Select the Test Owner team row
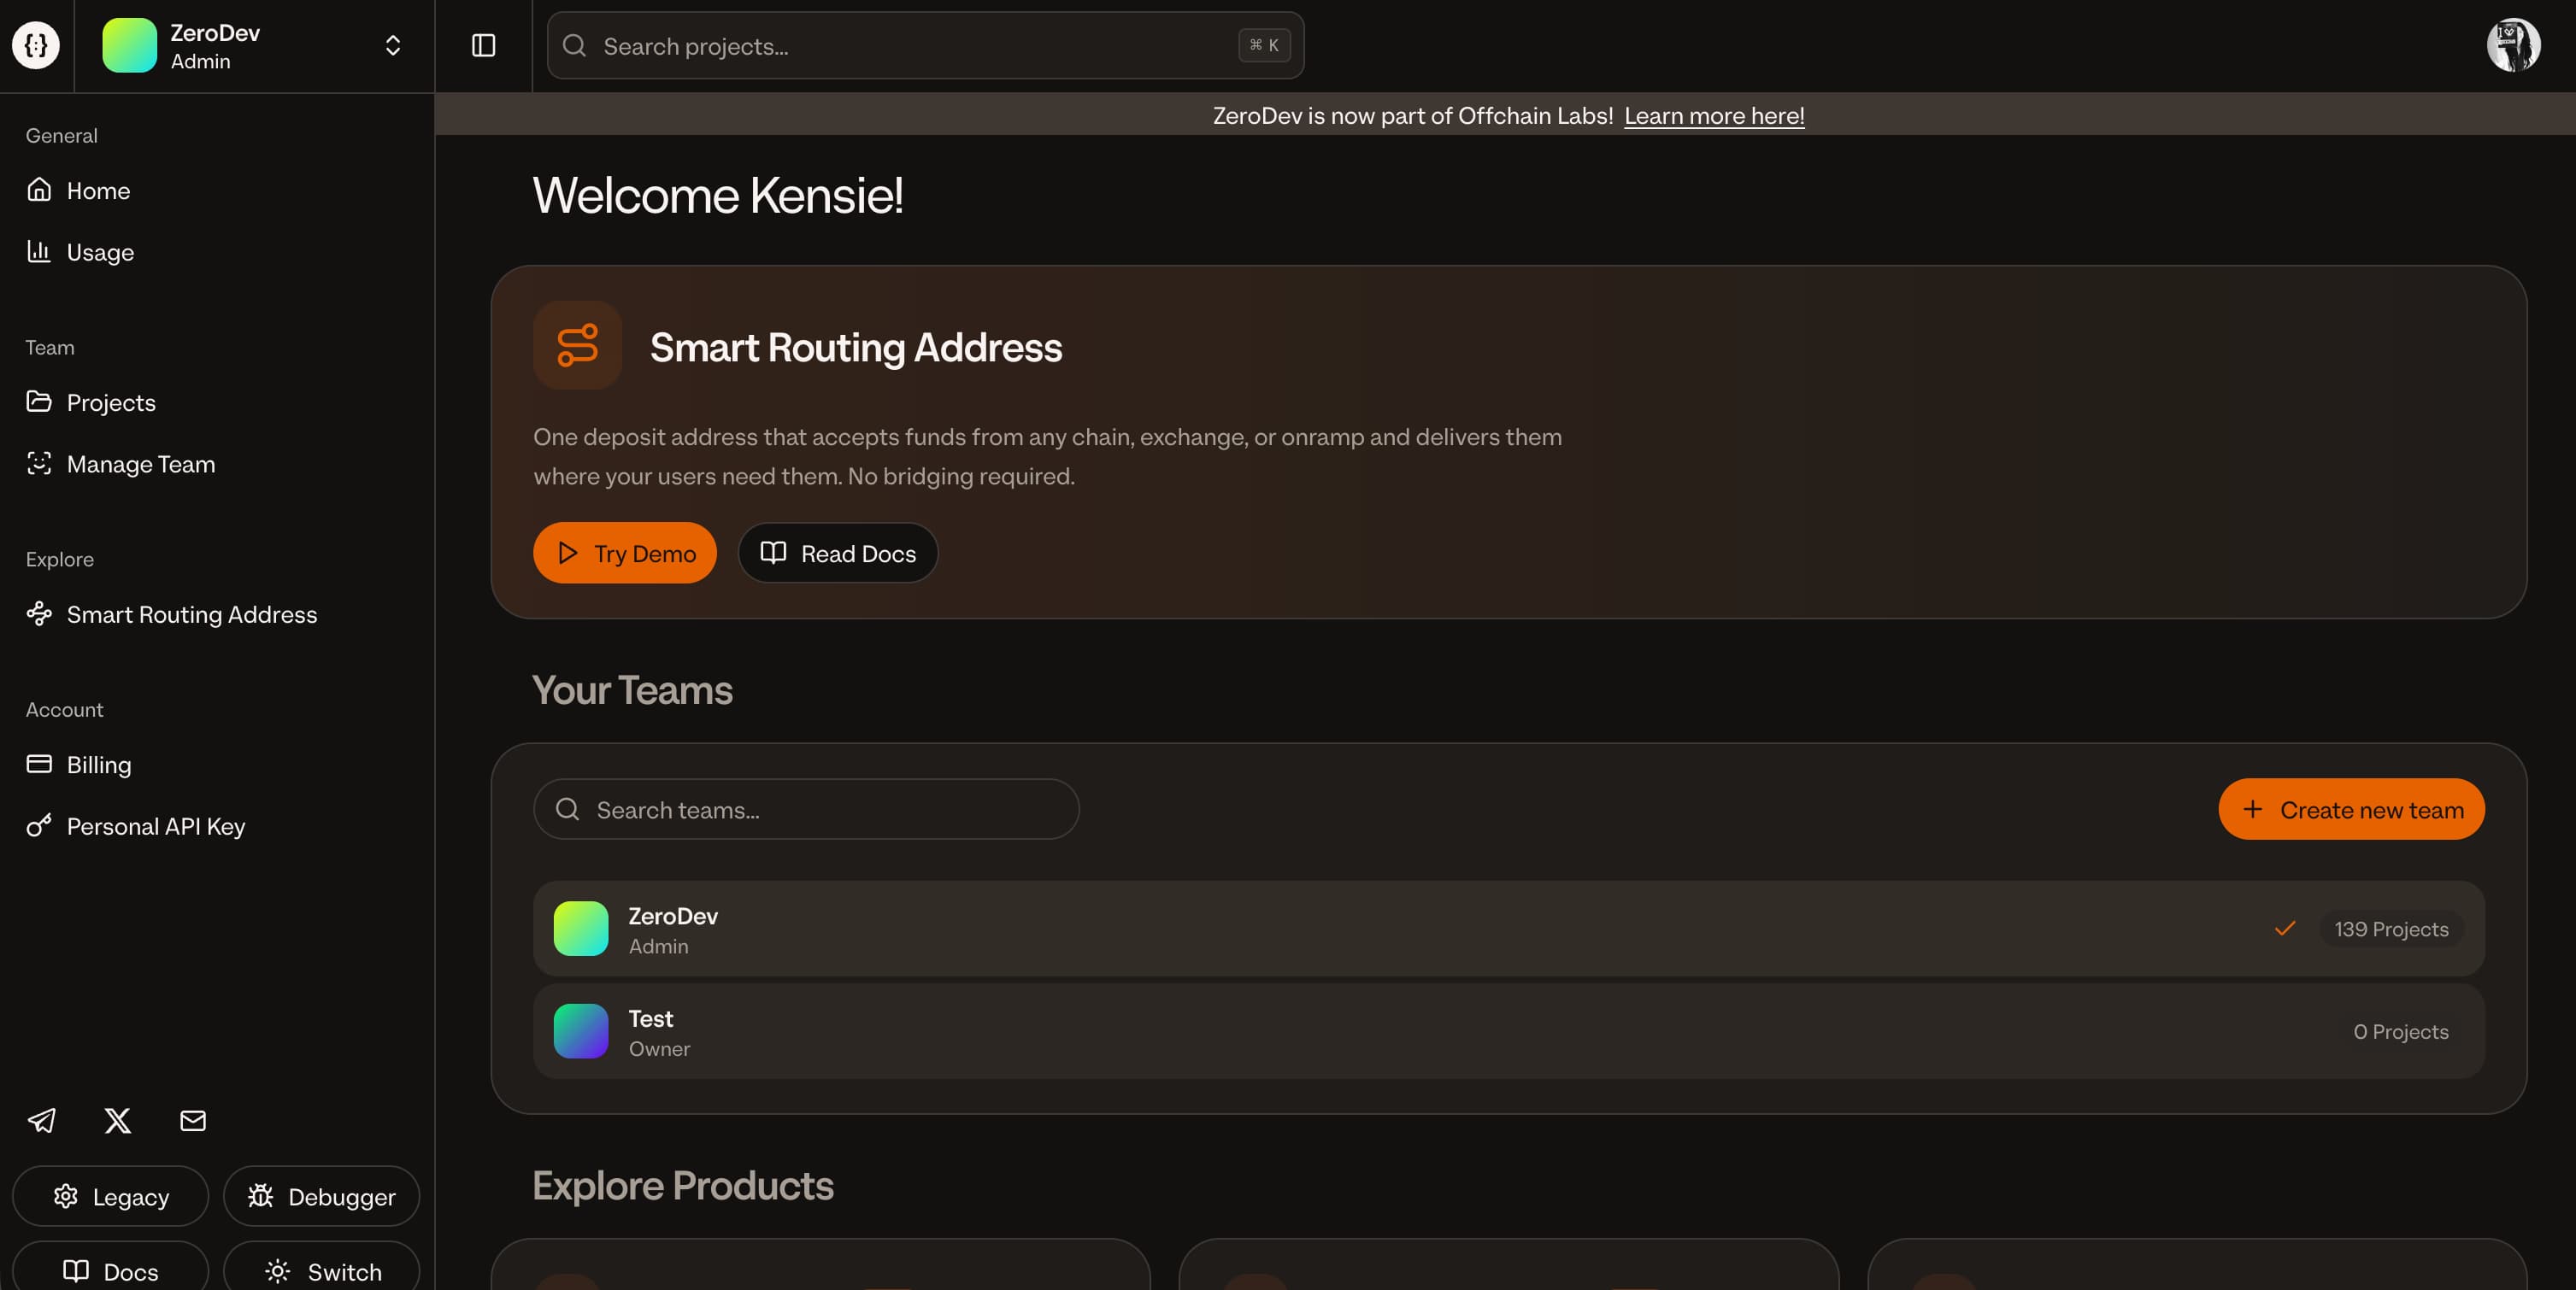Viewport: 2576px width, 1290px height. click(1508, 1031)
